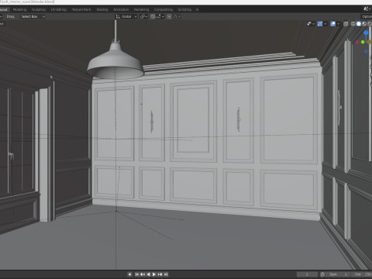Viewport: 372px width, 279px height.
Task: Jump to the last frame
Action: point(166,274)
